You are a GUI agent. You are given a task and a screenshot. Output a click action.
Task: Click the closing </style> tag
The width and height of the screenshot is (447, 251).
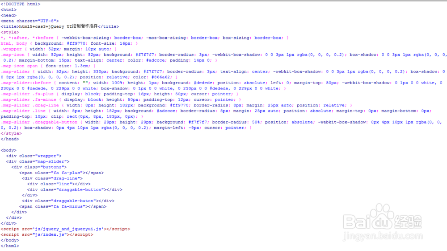(11, 133)
